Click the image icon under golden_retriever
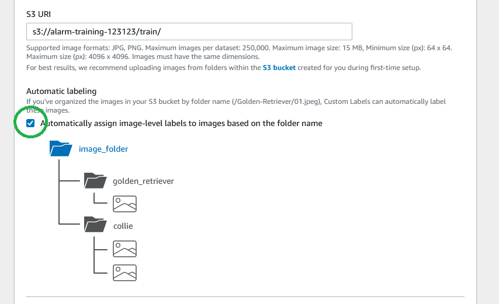Screen dimensions: 499x304 125,204
